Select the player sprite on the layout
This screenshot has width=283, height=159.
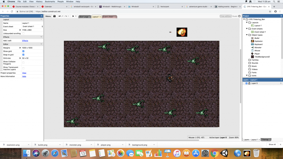click(170, 78)
